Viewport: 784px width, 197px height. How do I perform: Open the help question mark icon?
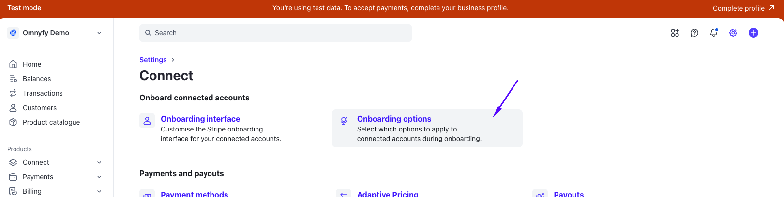pyautogui.click(x=694, y=33)
